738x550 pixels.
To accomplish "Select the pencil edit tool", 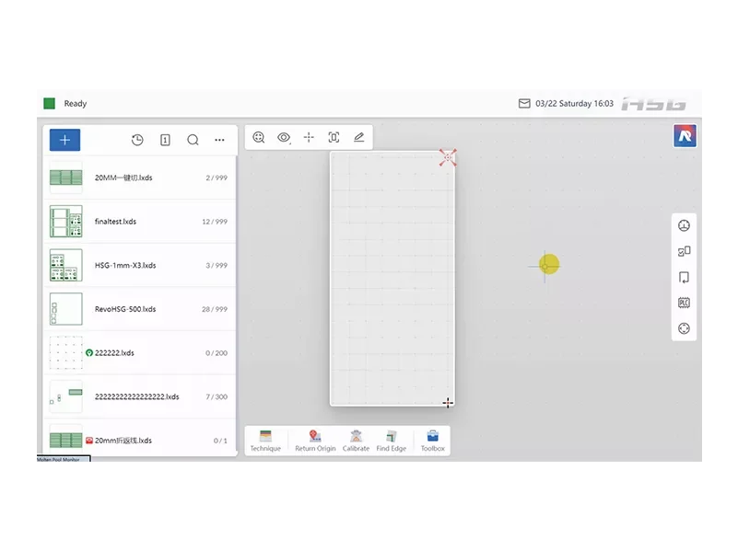I will coord(358,137).
